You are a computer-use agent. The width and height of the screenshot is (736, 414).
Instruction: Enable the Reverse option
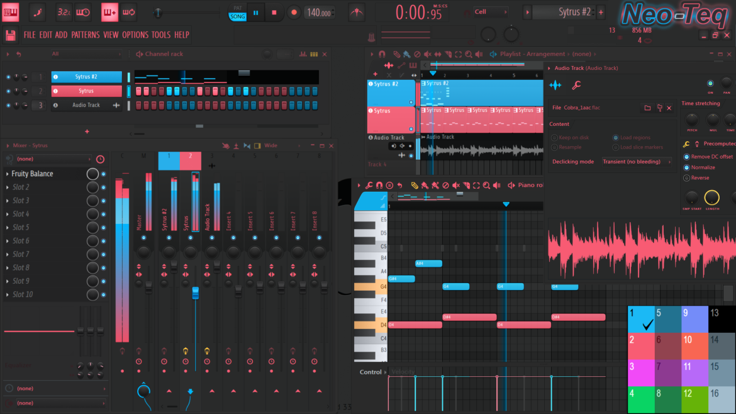coord(686,178)
